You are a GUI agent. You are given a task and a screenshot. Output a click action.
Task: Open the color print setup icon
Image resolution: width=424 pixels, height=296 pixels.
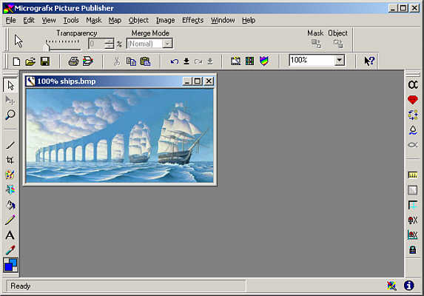coord(88,61)
